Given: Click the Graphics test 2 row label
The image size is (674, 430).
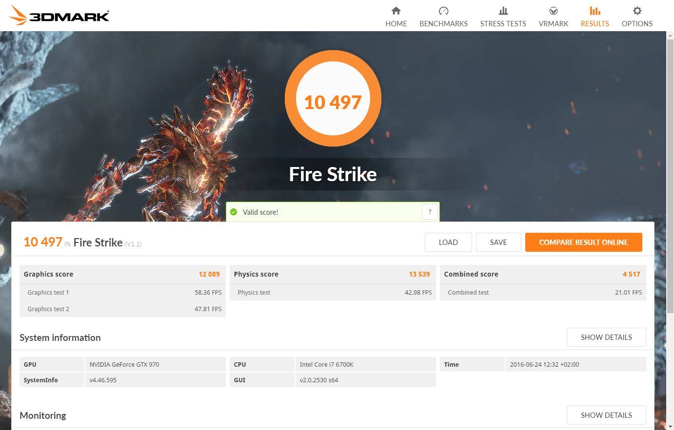Looking at the screenshot, I should tap(48, 309).
